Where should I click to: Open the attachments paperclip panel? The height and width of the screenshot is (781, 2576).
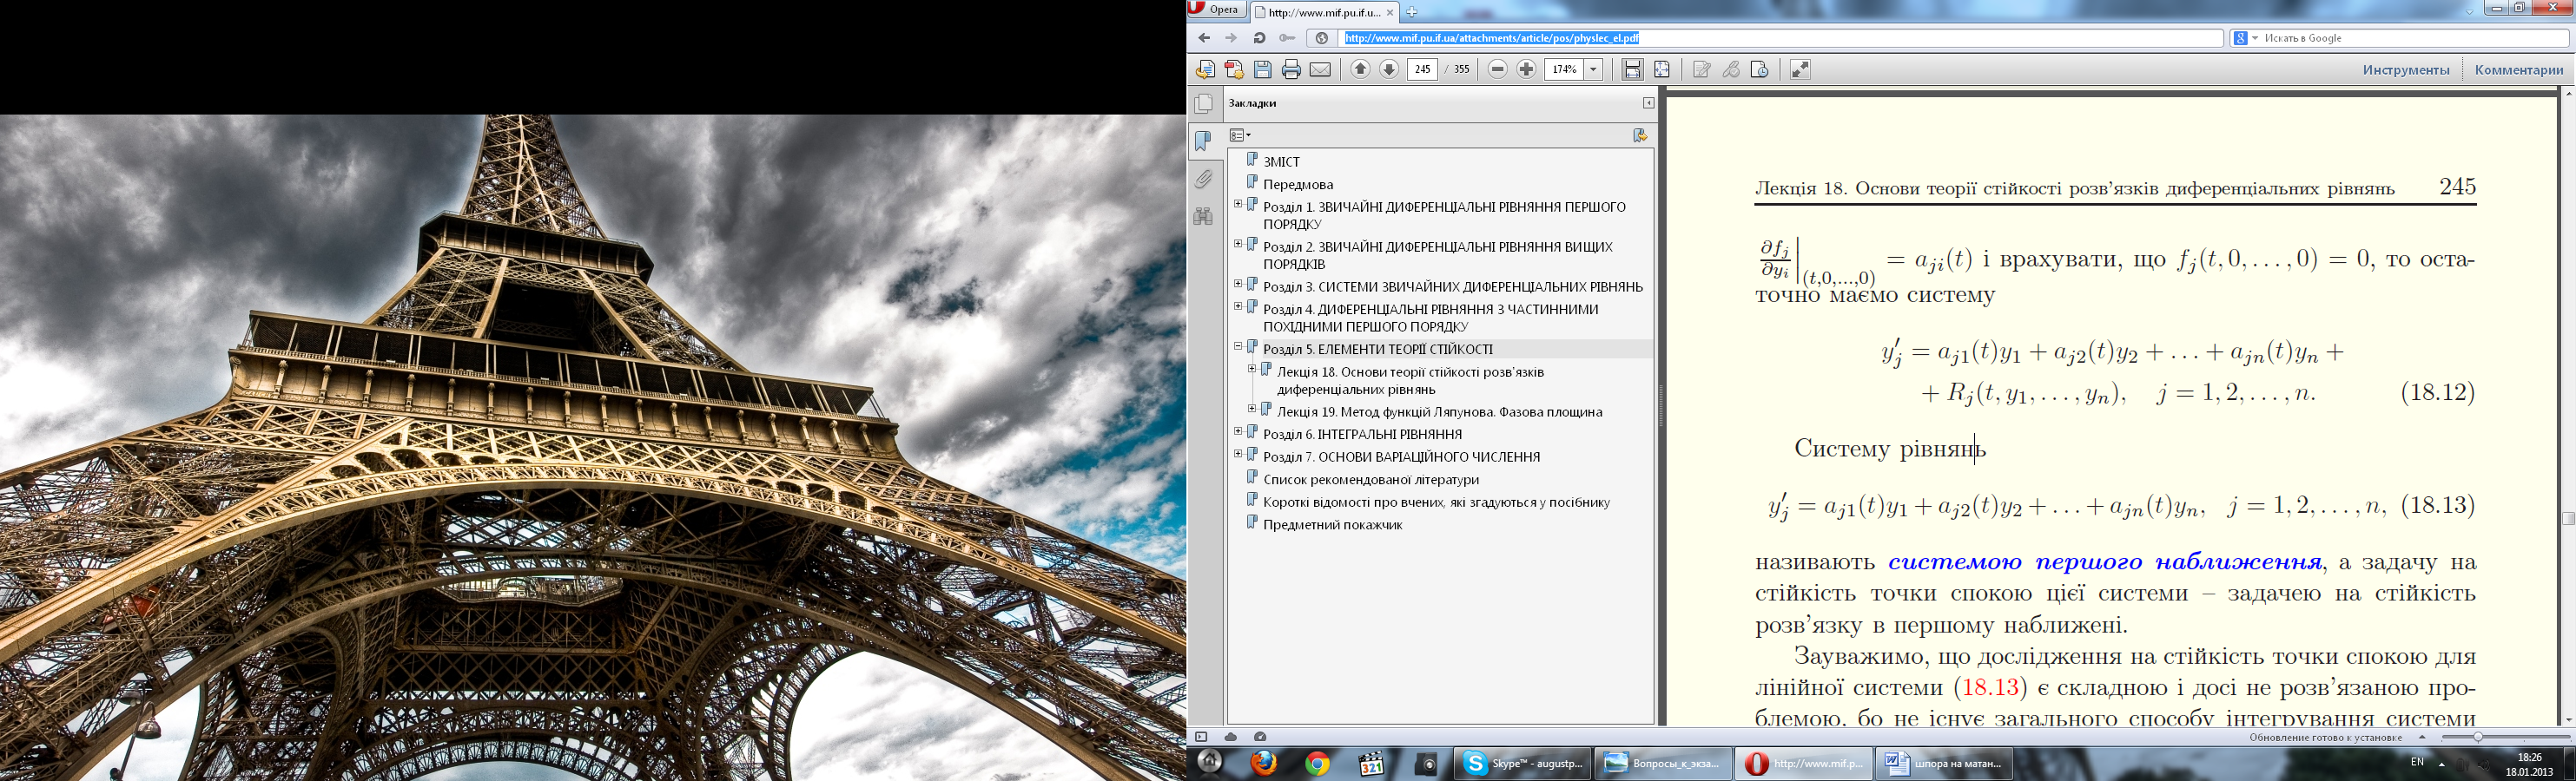point(1204,179)
